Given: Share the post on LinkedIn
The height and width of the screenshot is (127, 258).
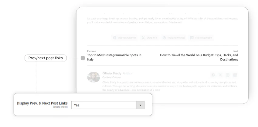Looking at the screenshot, I should 201,38.
